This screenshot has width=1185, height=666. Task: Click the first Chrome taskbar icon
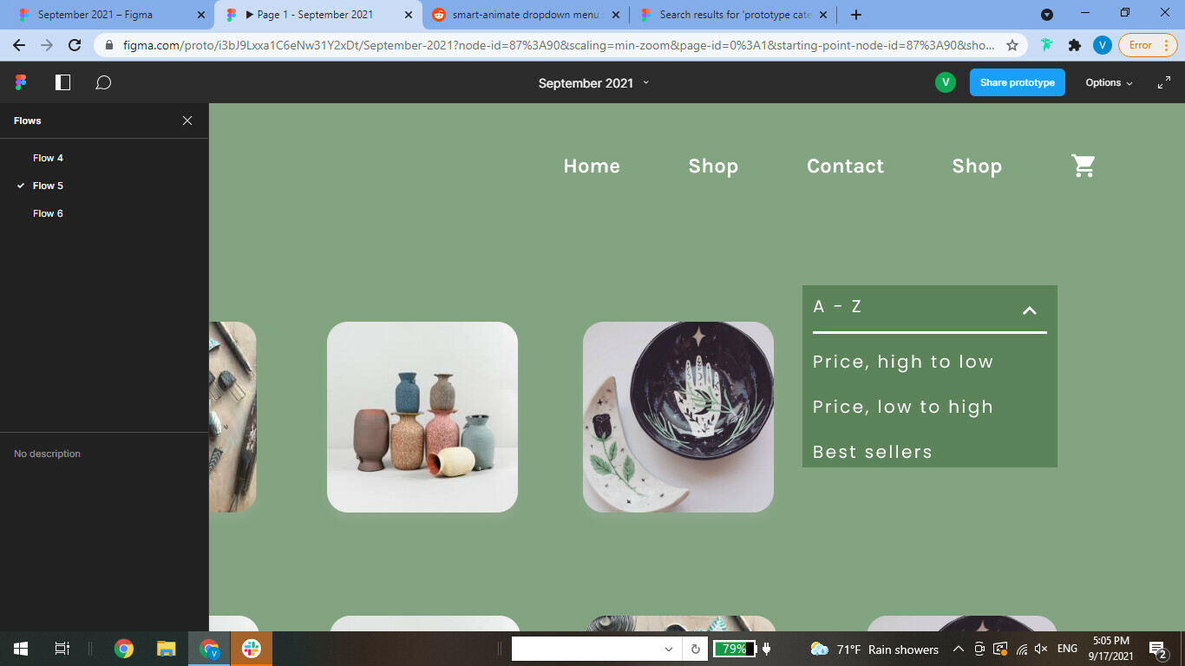(124, 649)
